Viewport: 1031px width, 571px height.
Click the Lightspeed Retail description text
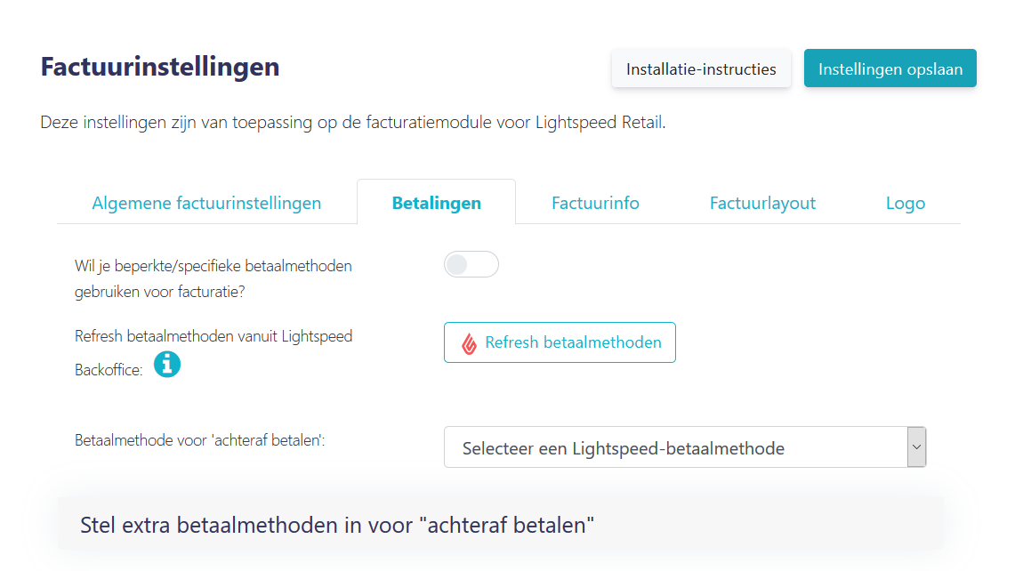(352, 122)
